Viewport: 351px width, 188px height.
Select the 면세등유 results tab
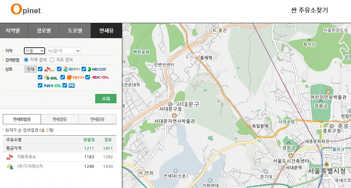[x=97, y=119]
